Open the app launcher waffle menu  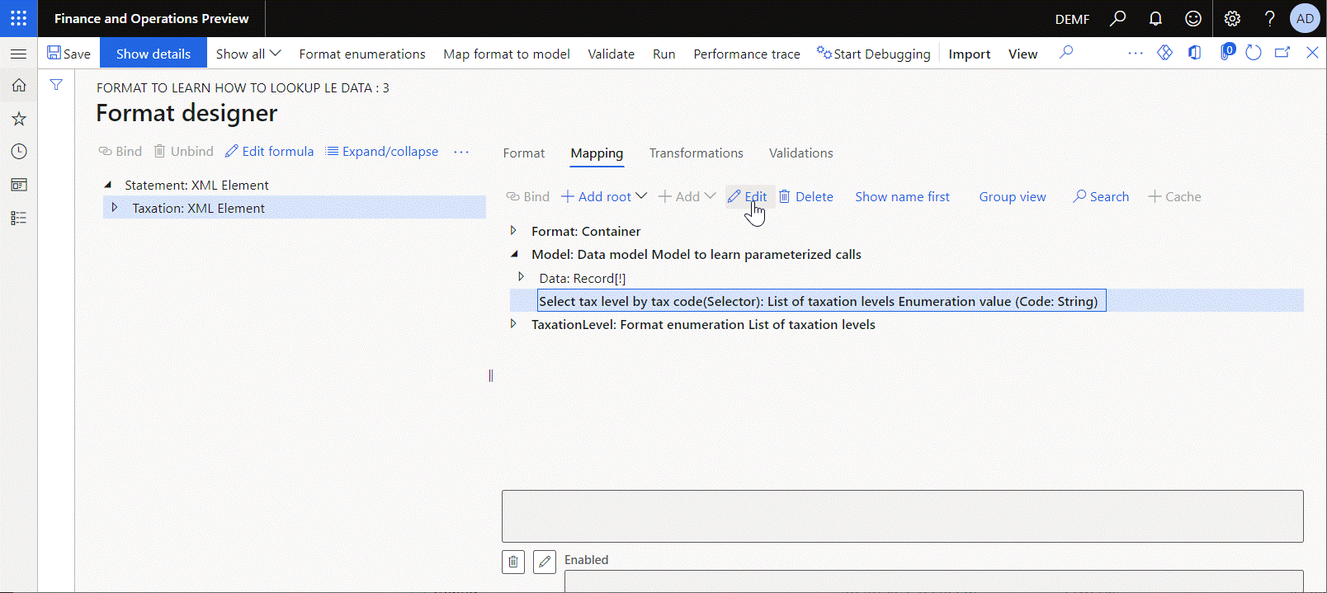[x=18, y=18]
